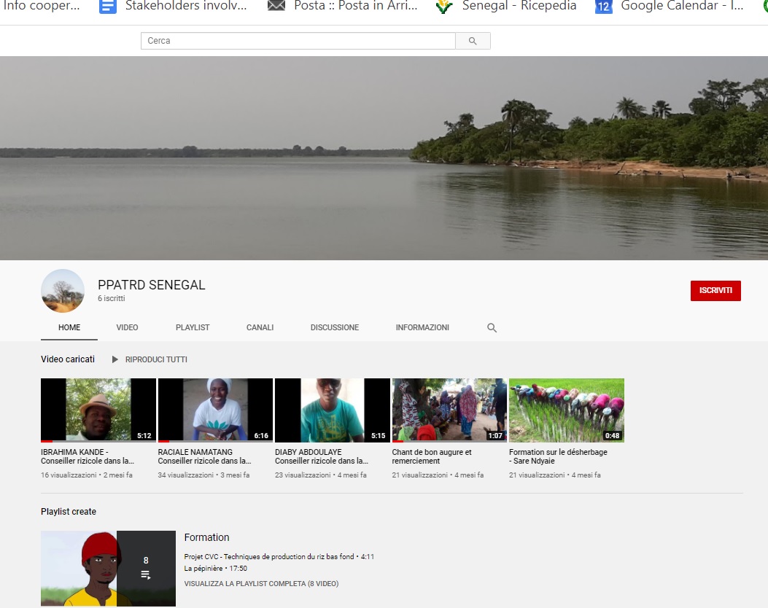Open the Chant de bon augure thumbnail
Screen dimensions: 768x608
449,410
